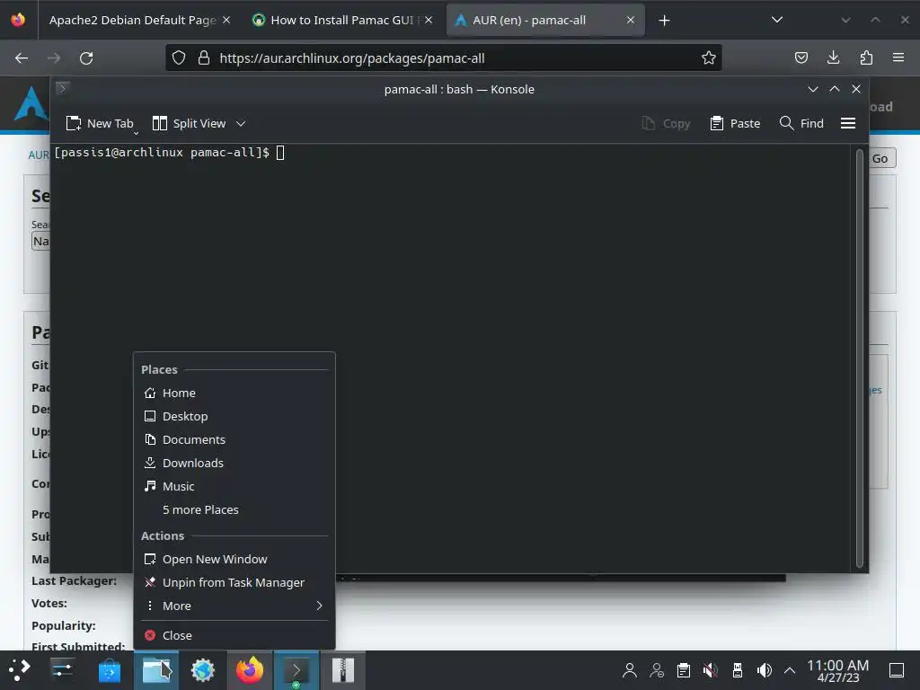Click the Konsole vertical scrollbar
The height and width of the screenshot is (690, 920).
860,358
